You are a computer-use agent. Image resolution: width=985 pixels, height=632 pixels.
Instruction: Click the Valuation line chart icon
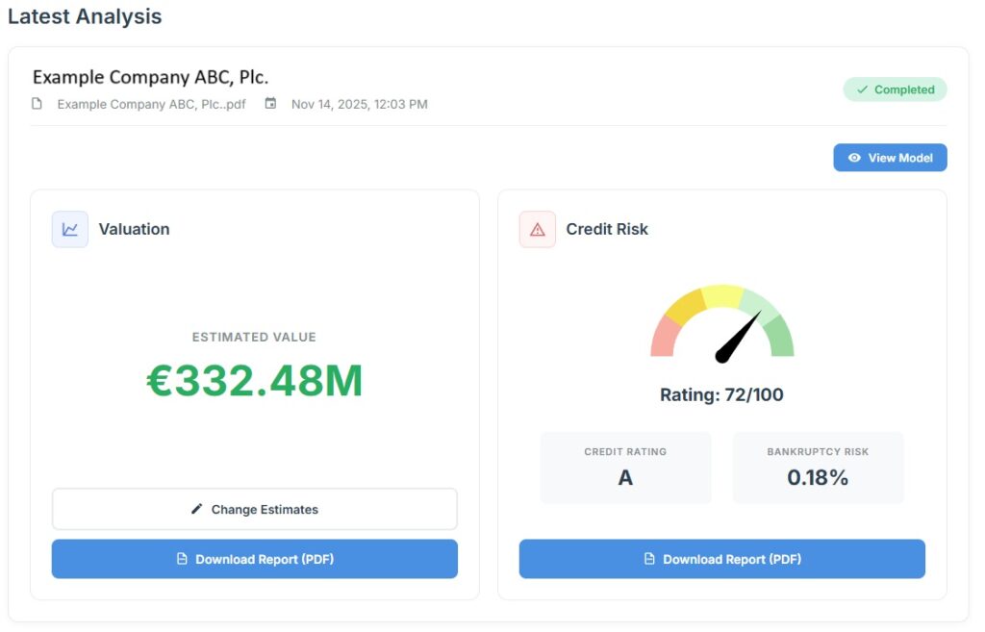70,229
